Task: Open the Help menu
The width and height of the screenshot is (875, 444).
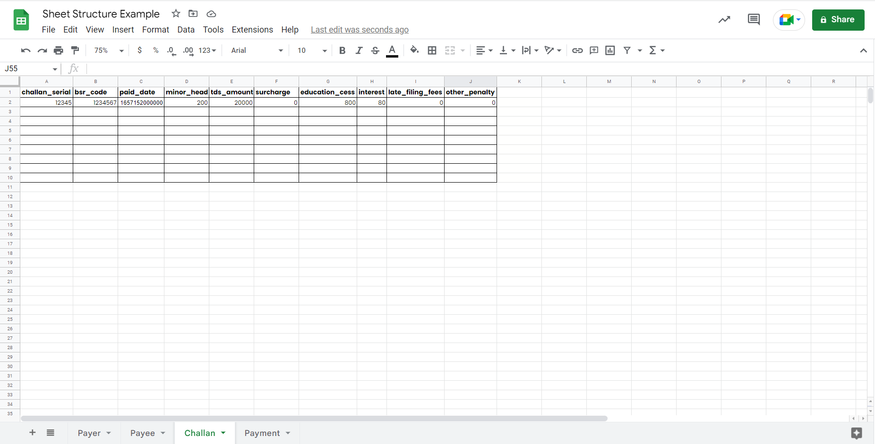Action: (x=290, y=30)
